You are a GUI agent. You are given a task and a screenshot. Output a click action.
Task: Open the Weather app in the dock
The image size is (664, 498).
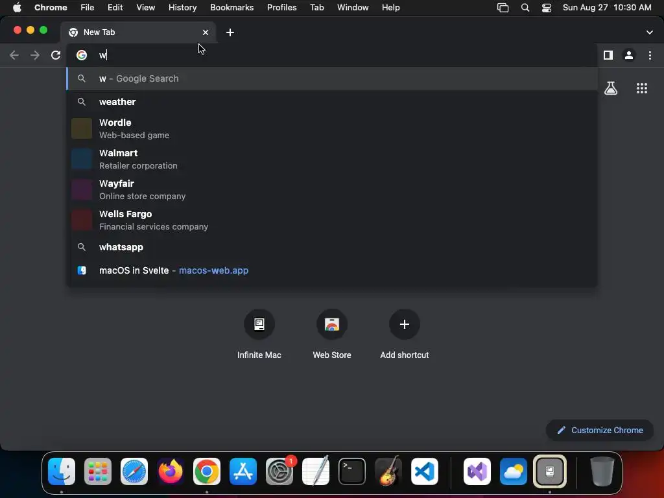point(514,471)
